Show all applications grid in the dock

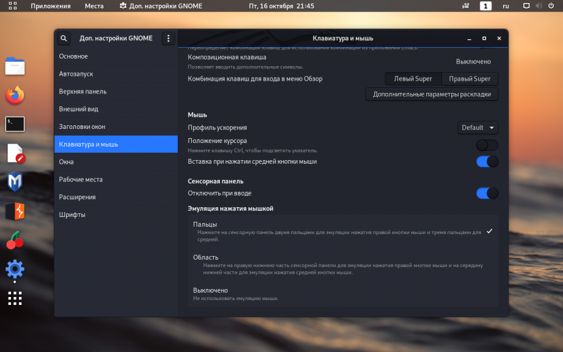point(15,298)
